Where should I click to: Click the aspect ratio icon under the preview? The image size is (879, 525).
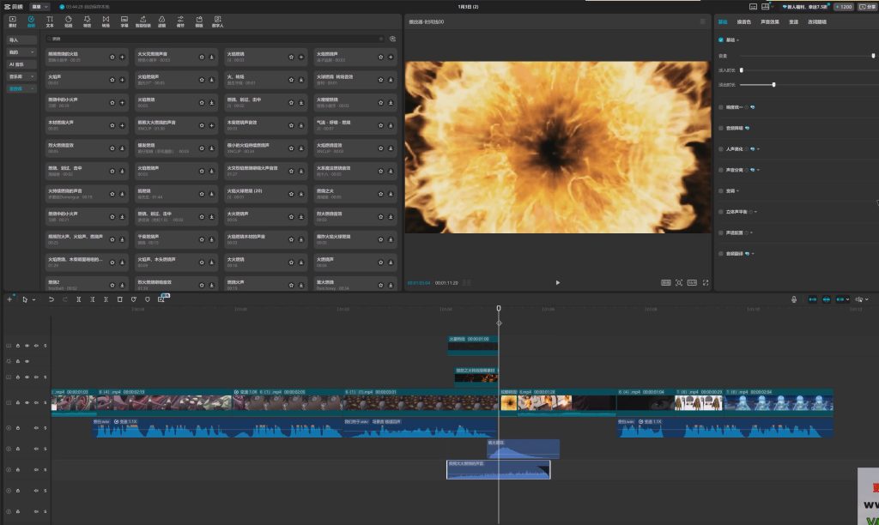(x=692, y=282)
